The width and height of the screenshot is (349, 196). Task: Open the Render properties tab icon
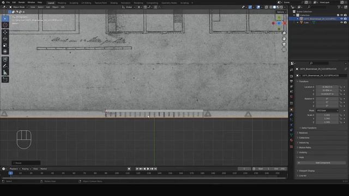point(291,76)
